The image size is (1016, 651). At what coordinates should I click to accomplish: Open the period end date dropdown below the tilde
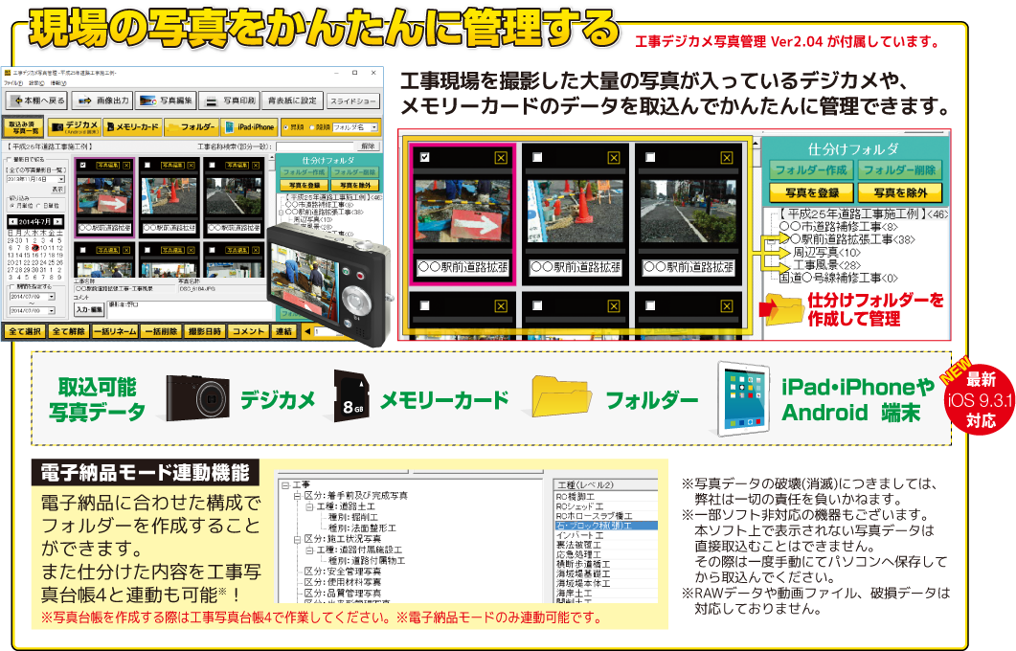pos(51,311)
